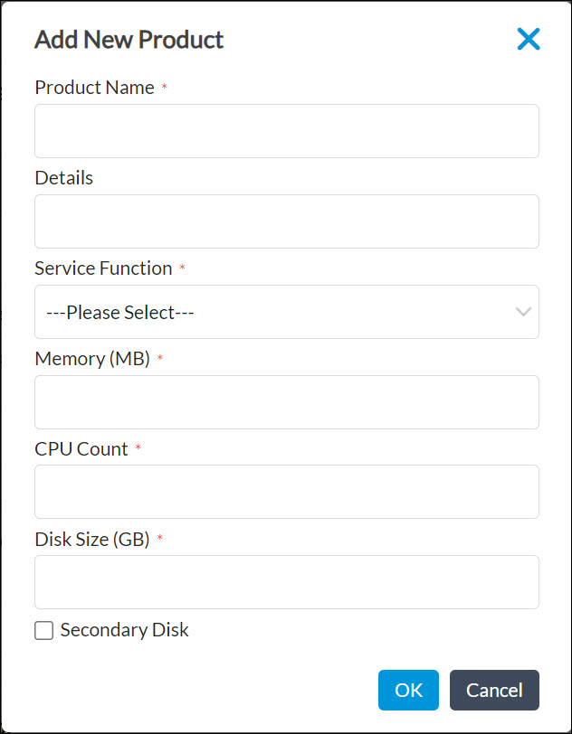Click the dropdown chevron on Service Function

[x=523, y=312]
